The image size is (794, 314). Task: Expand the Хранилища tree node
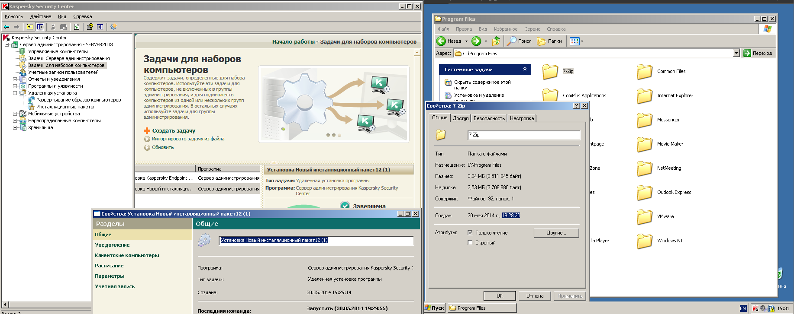15,127
